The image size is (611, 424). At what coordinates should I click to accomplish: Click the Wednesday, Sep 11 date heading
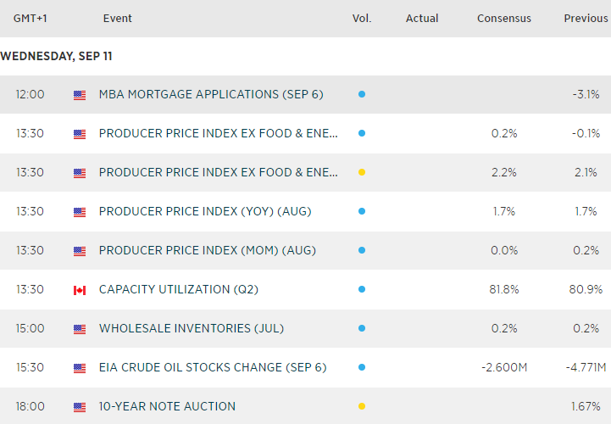coord(57,57)
